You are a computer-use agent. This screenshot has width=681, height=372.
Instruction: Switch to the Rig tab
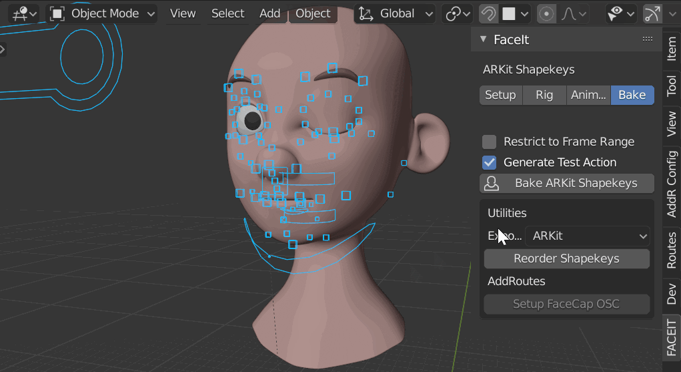[x=544, y=95]
